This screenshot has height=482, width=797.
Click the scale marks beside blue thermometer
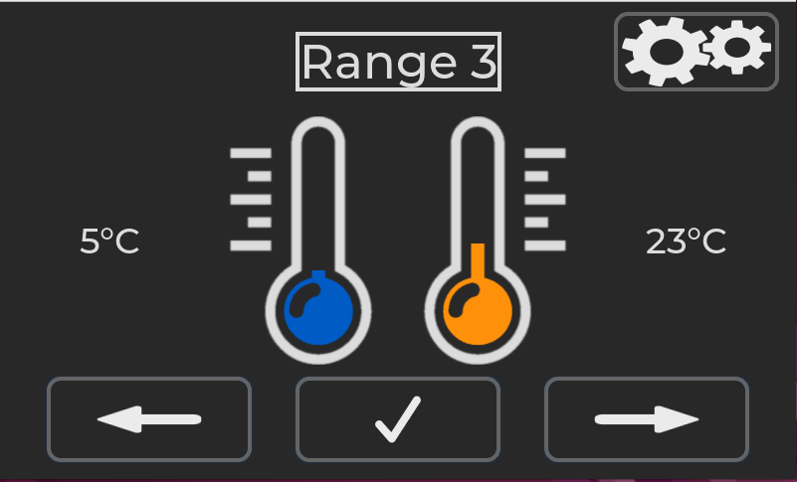pos(251,200)
